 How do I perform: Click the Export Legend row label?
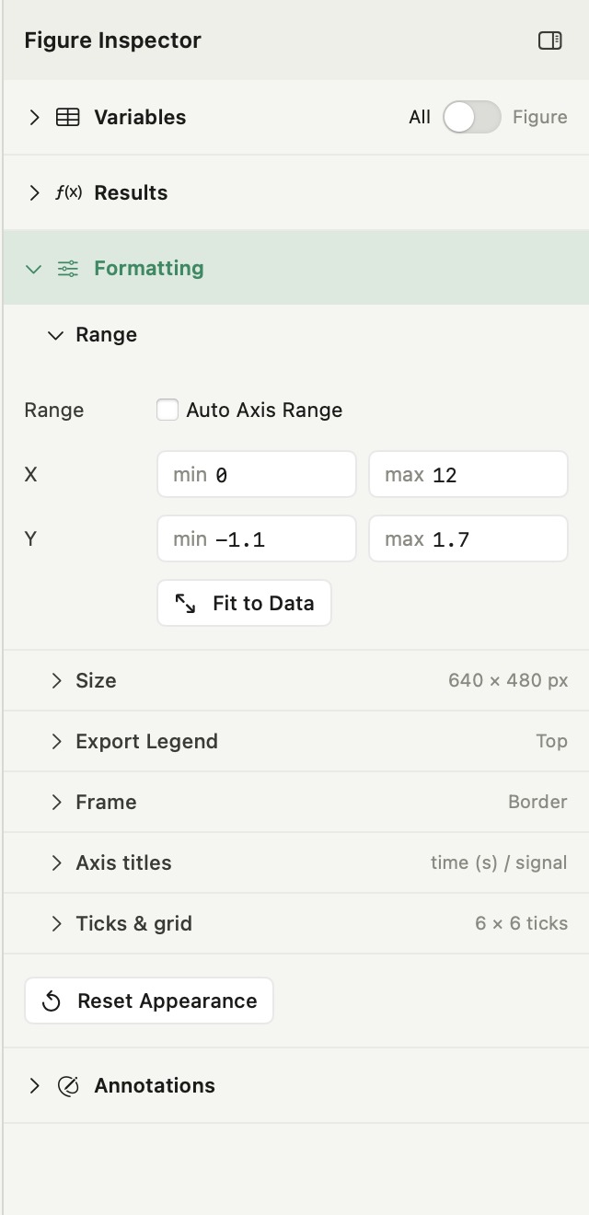coord(147,741)
